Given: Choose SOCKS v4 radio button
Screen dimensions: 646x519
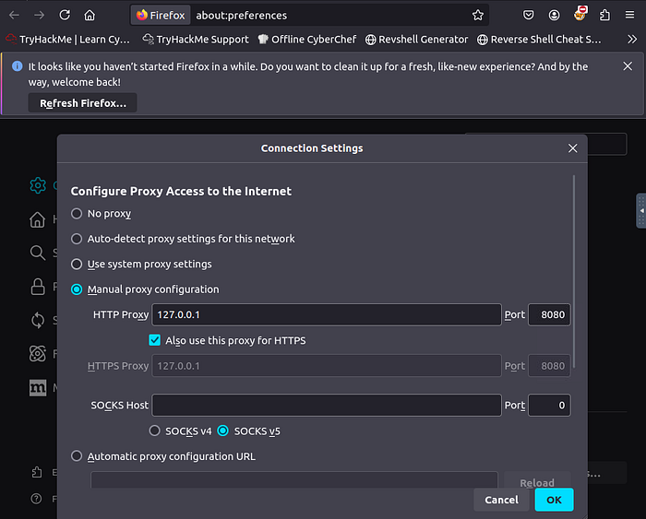Looking at the screenshot, I should tap(155, 431).
